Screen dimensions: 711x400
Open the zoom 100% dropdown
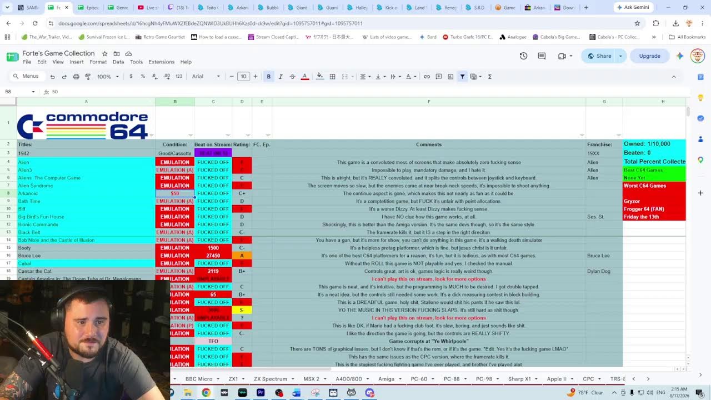(x=108, y=77)
